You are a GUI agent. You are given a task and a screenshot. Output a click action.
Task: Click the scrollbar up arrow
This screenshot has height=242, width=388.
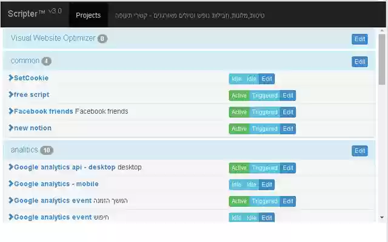point(382,31)
